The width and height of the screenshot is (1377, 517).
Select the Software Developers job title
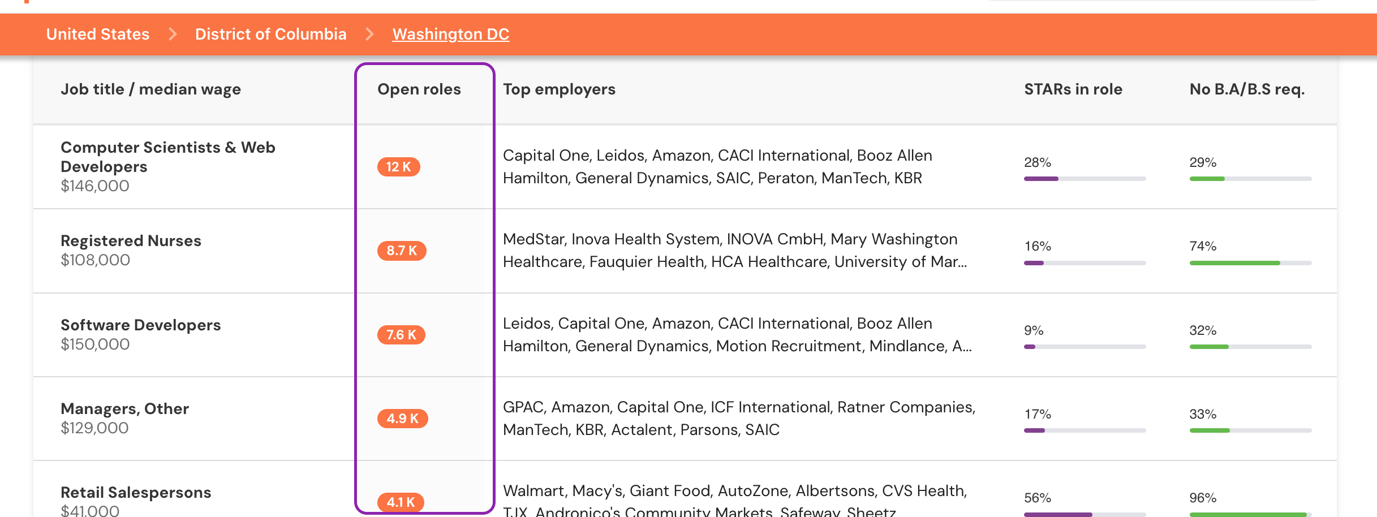[x=140, y=325]
